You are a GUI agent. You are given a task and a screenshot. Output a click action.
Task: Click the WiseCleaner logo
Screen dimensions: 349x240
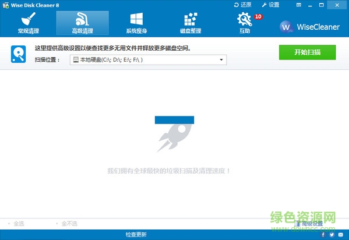[309, 27]
